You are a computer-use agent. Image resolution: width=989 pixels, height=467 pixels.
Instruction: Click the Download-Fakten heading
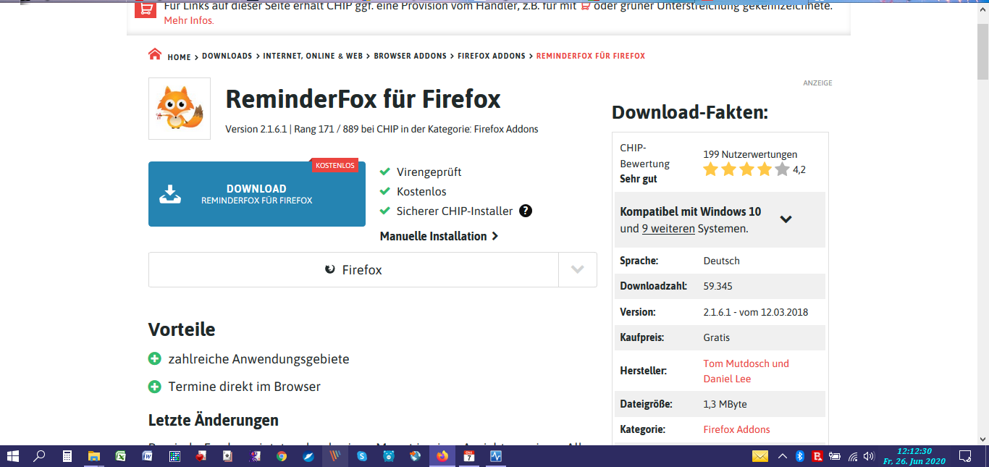click(x=689, y=112)
